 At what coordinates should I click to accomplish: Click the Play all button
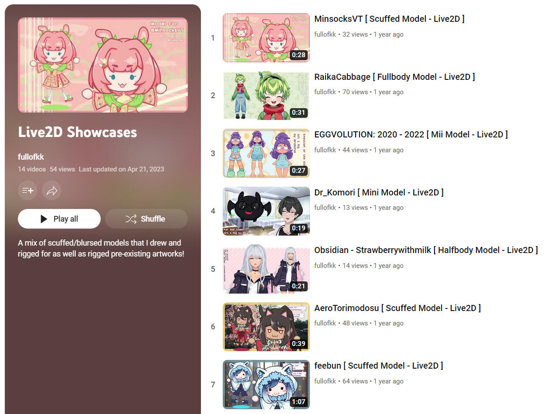pos(59,219)
